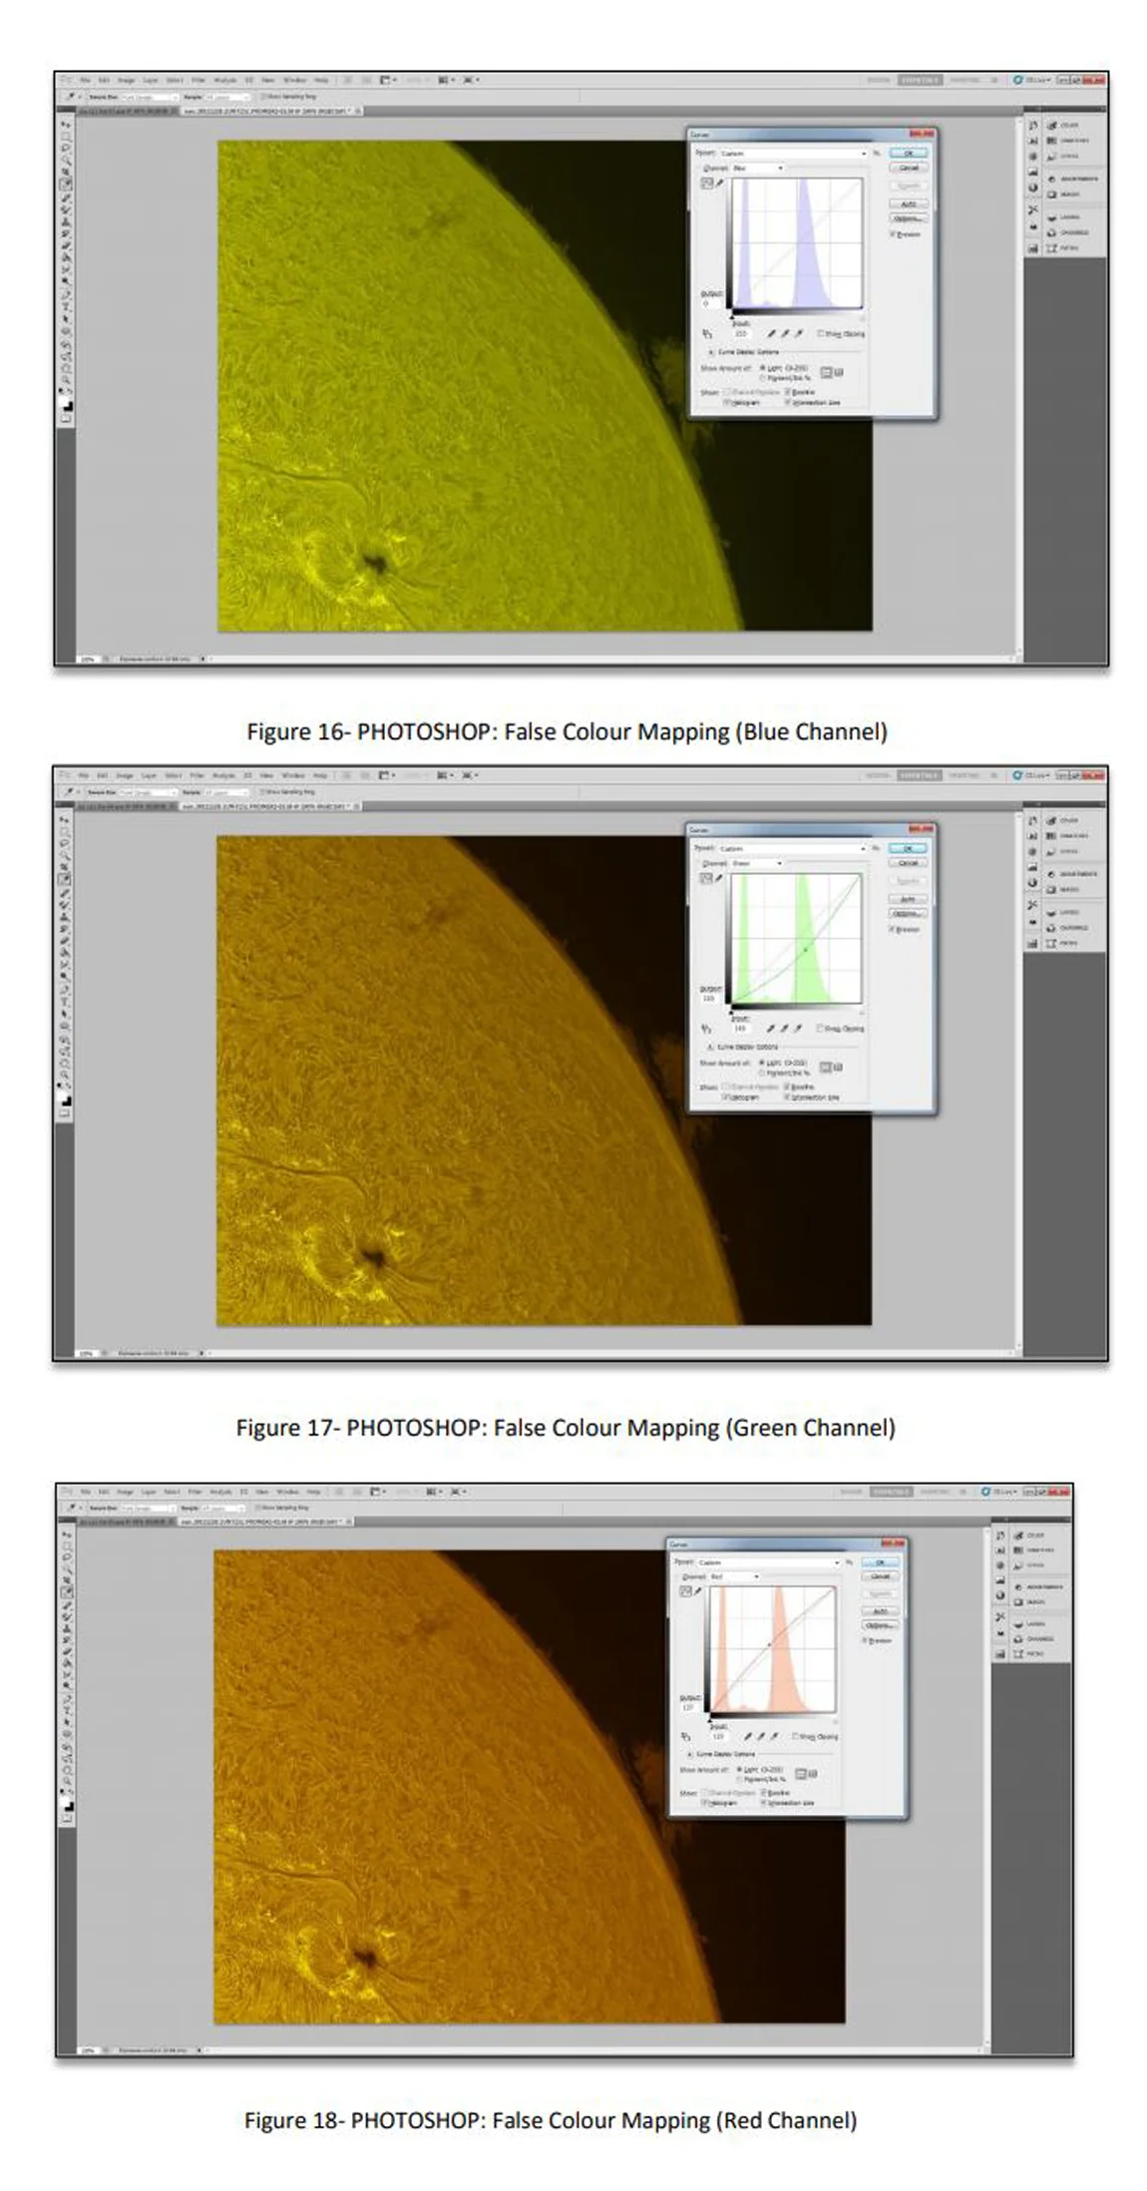
Task: Collapse Curve Display Options in Blue channel dialog
Action: click(711, 352)
